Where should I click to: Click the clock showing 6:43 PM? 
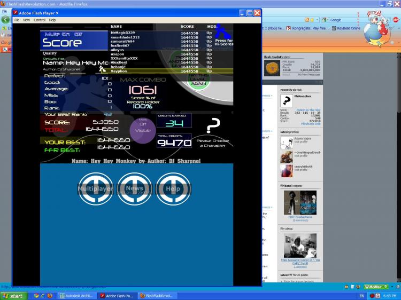click(390, 296)
